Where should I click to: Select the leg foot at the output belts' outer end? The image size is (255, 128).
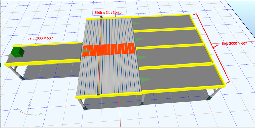(209, 98)
